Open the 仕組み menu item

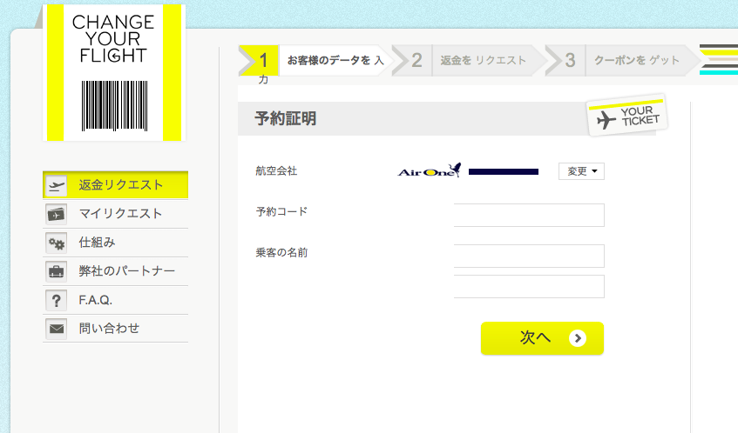[x=115, y=243]
